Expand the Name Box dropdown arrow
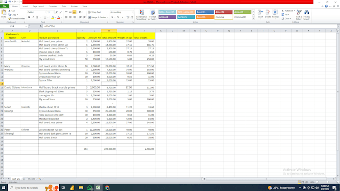Screen dimensions: 340x191 click(x=26, y=26)
